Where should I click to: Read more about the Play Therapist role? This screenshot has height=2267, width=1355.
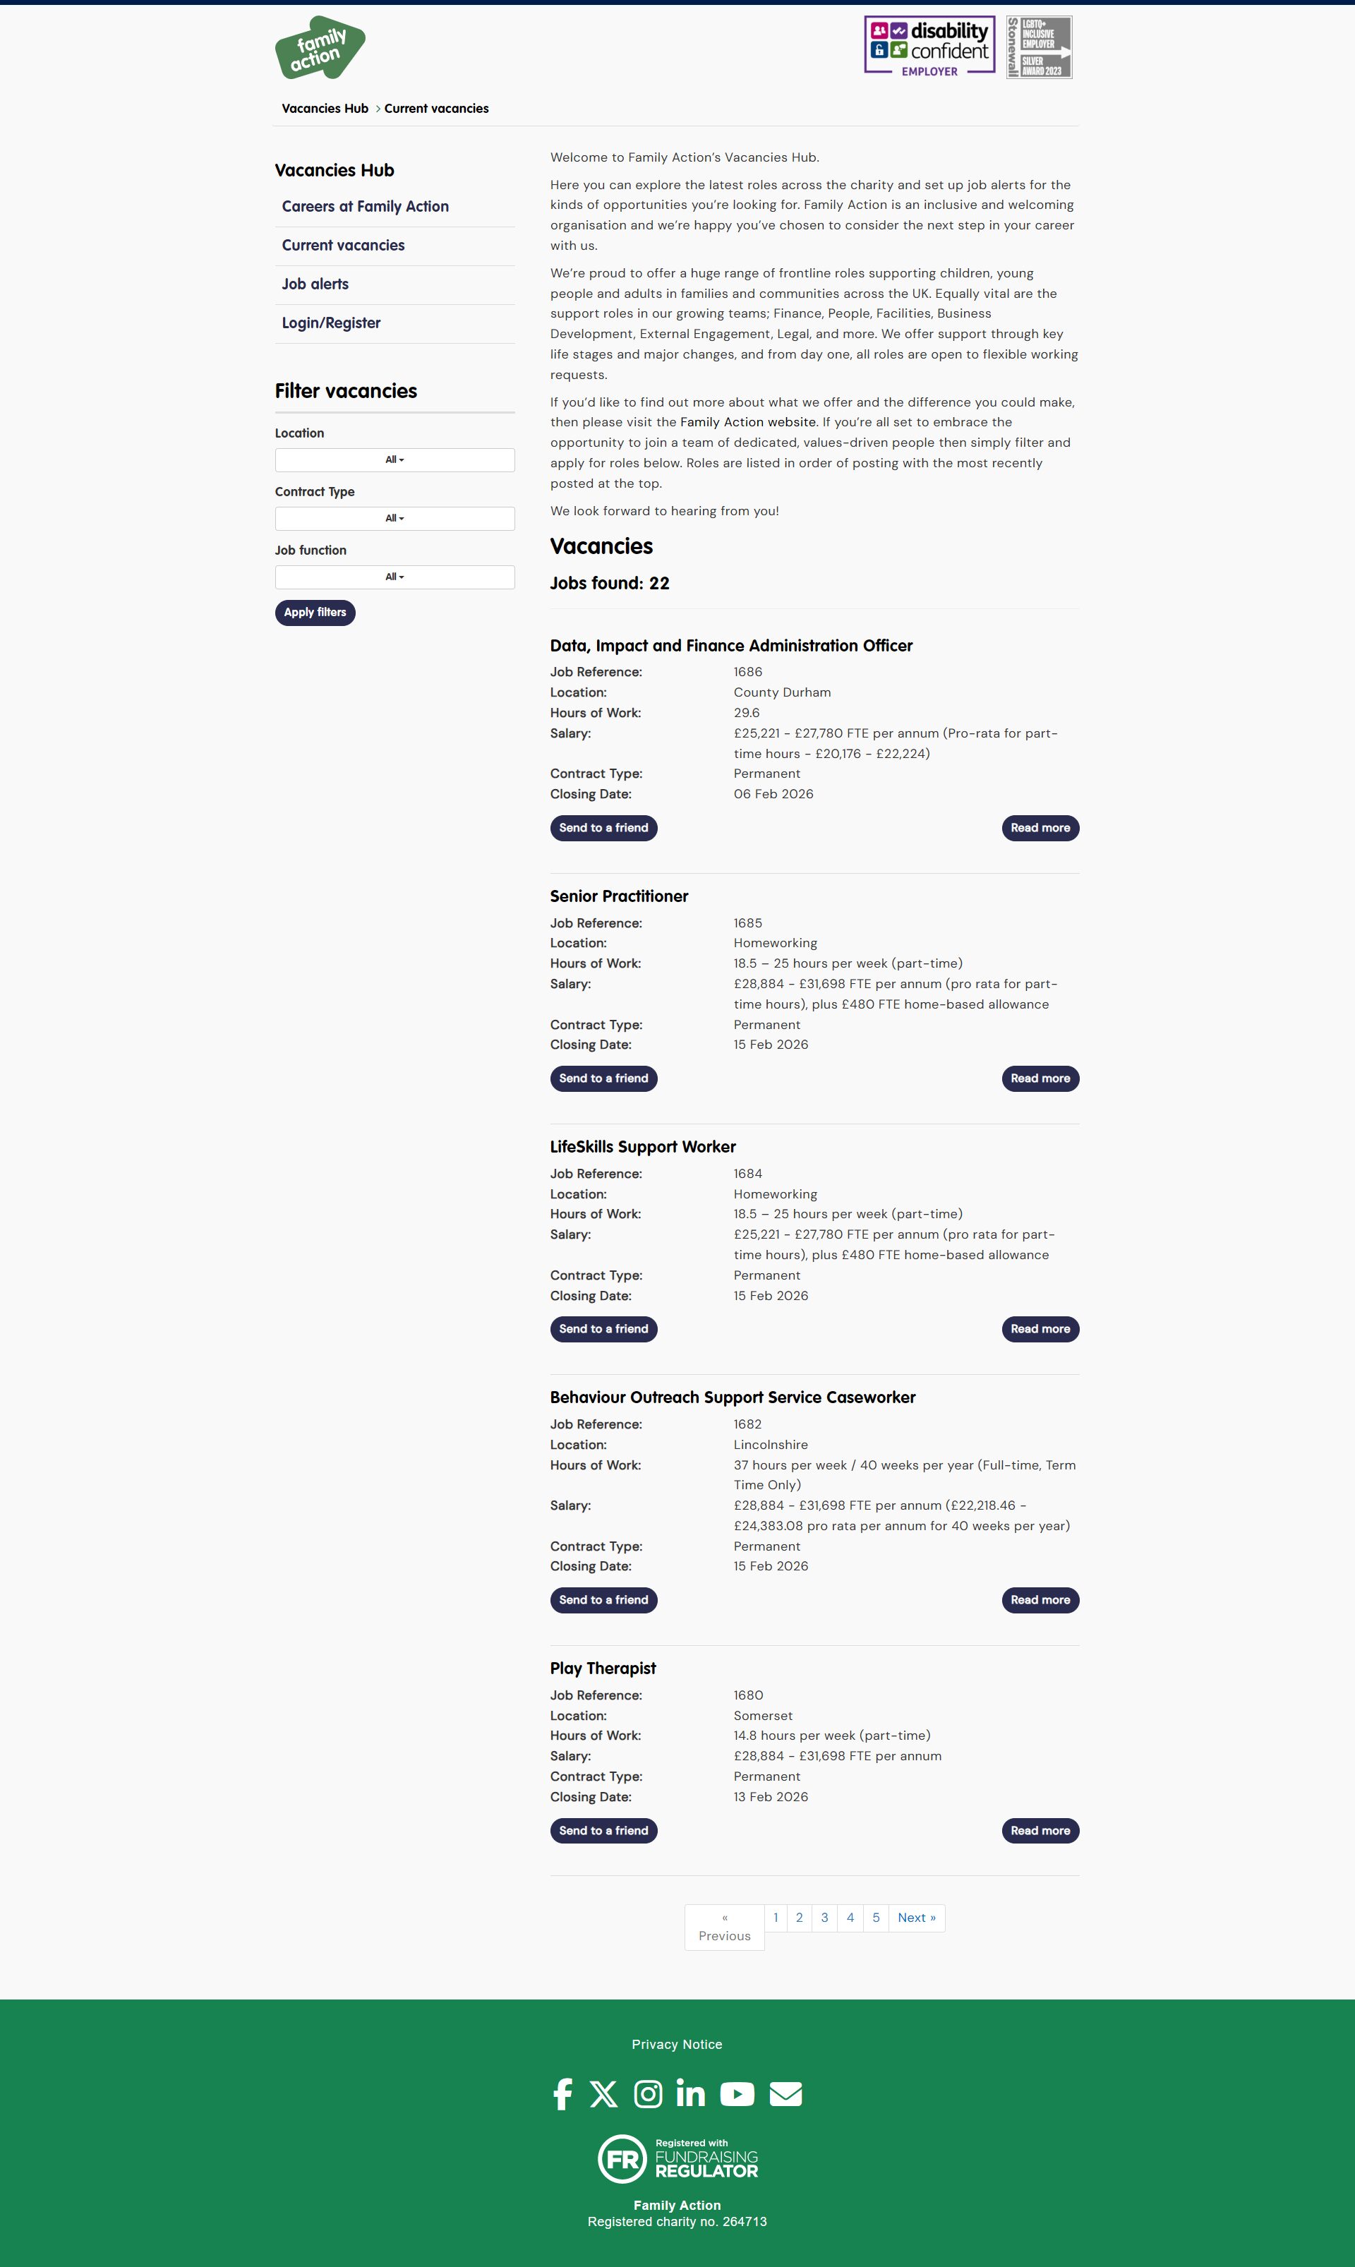point(1039,1831)
